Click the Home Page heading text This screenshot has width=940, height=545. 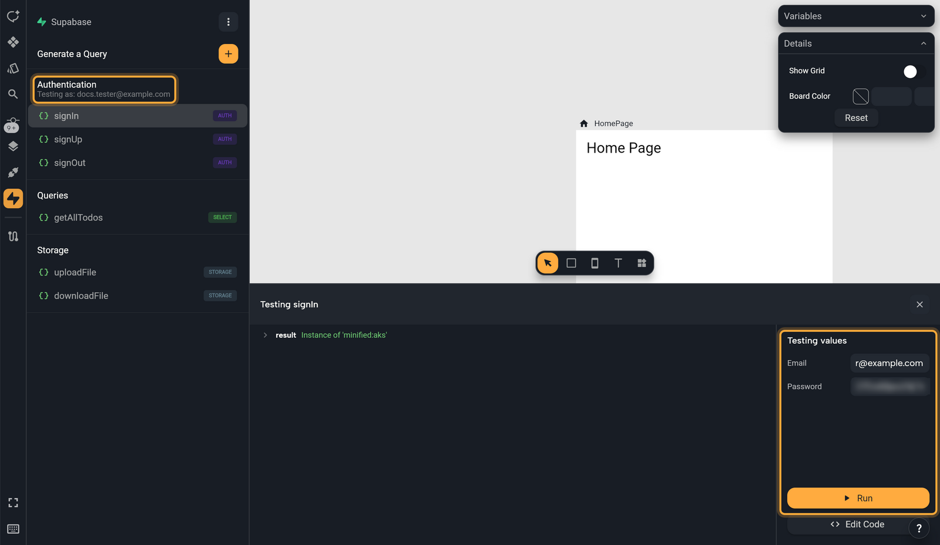coord(623,148)
